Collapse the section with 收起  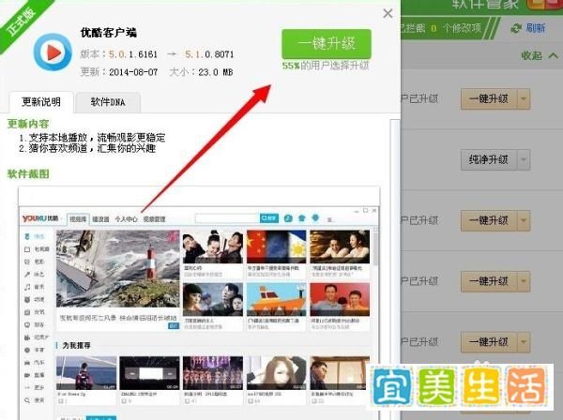click(540, 55)
